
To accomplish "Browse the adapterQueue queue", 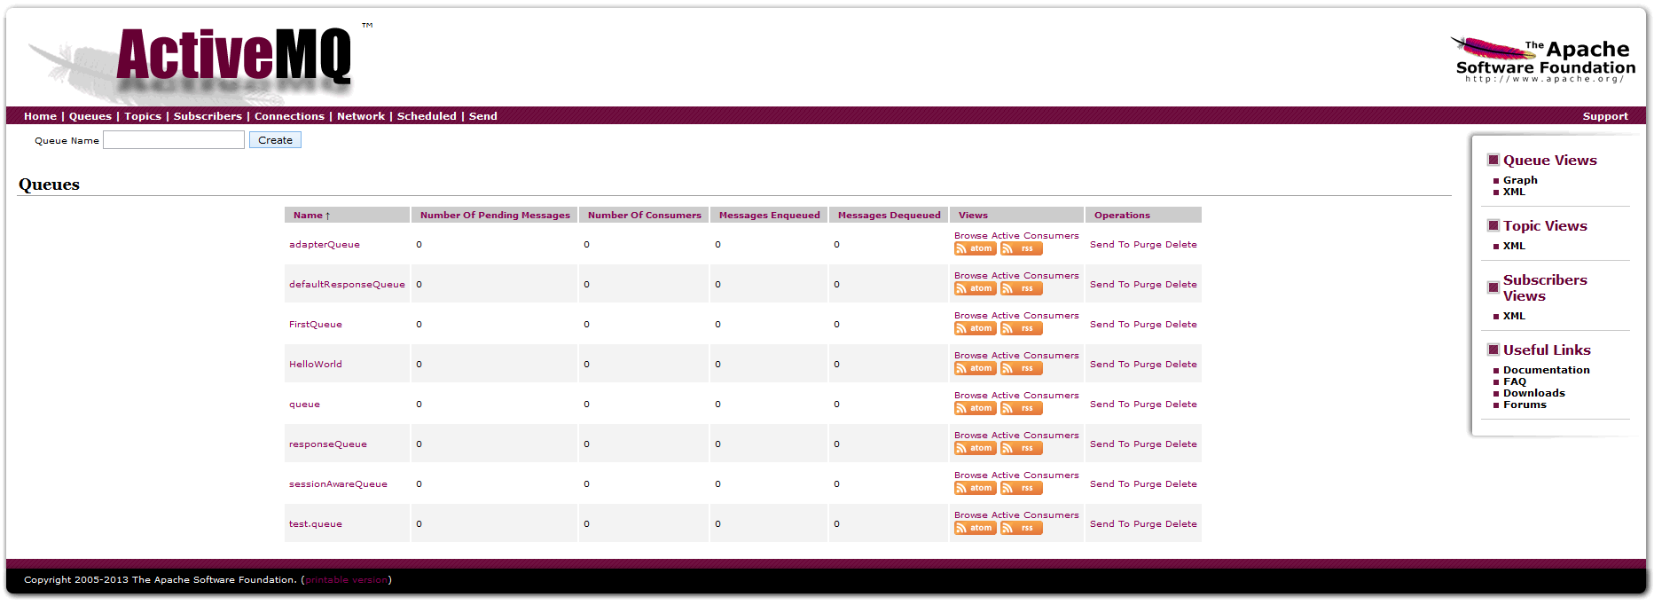I will [971, 236].
